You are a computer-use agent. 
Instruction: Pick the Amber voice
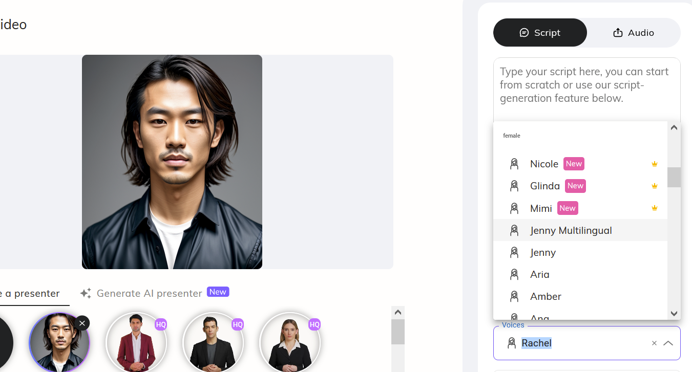(x=580, y=296)
